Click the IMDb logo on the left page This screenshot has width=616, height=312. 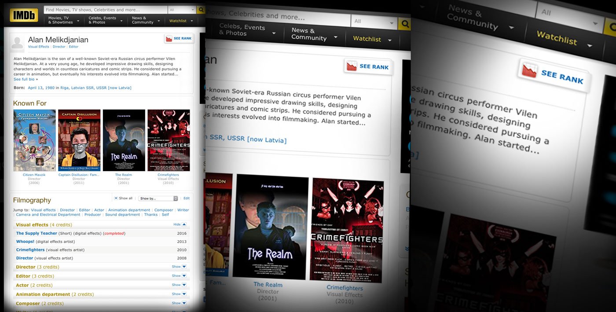click(x=24, y=15)
